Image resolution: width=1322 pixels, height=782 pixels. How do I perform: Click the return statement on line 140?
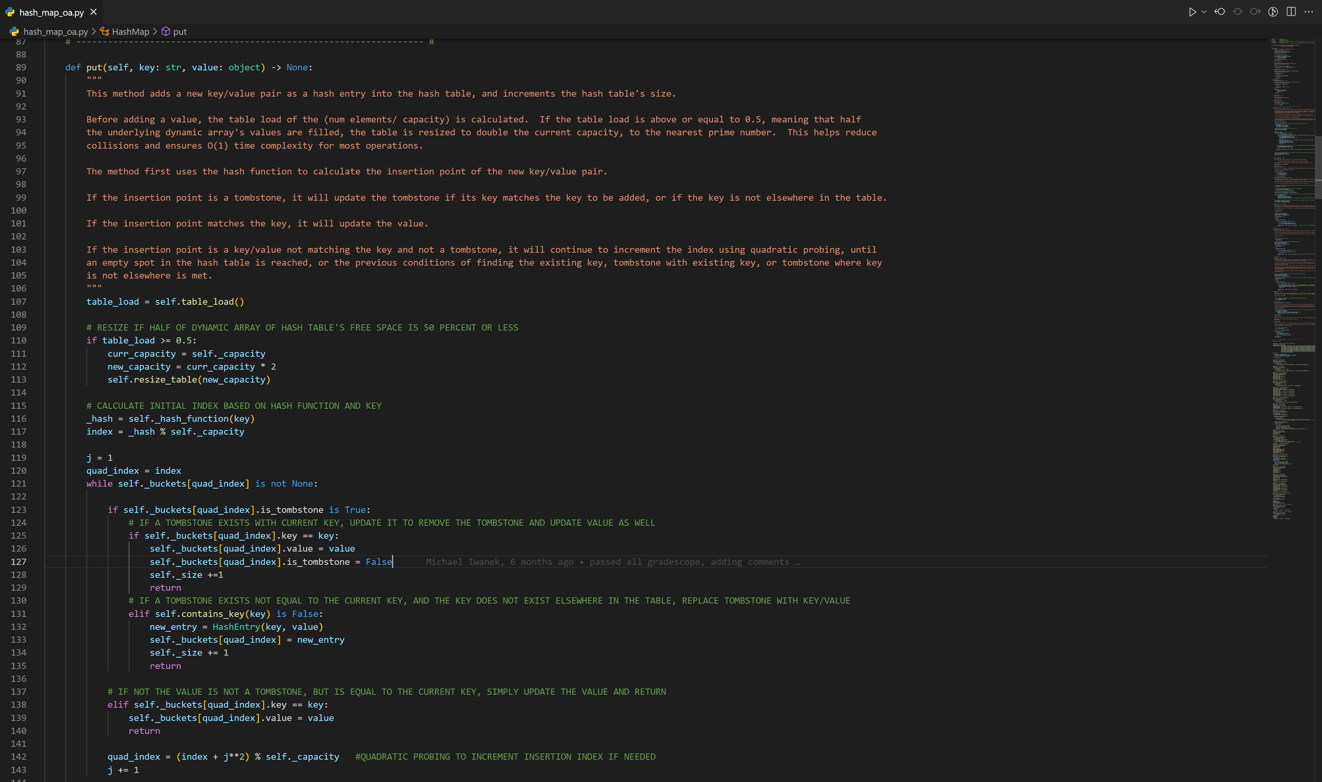click(144, 731)
